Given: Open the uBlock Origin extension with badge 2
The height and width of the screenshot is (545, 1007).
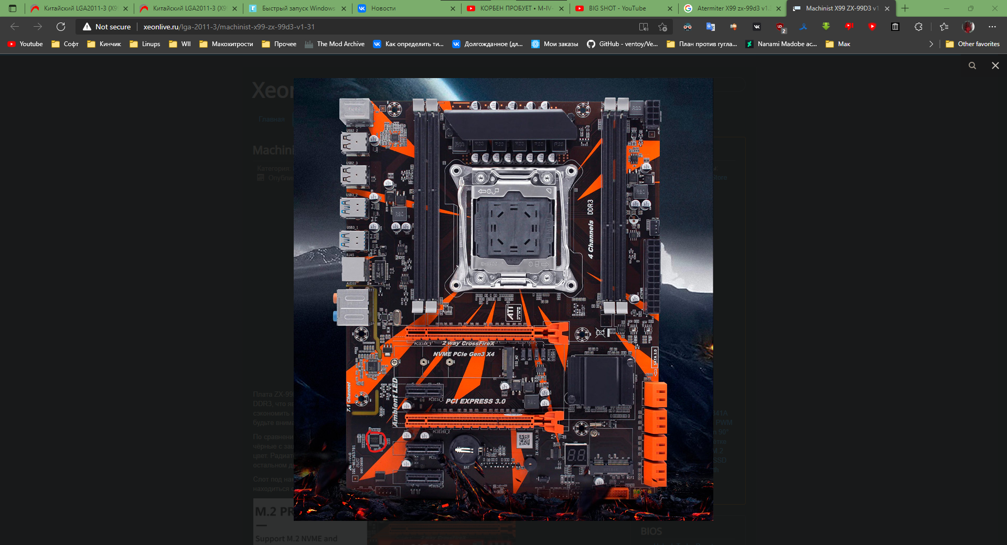Looking at the screenshot, I should click(x=780, y=27).
